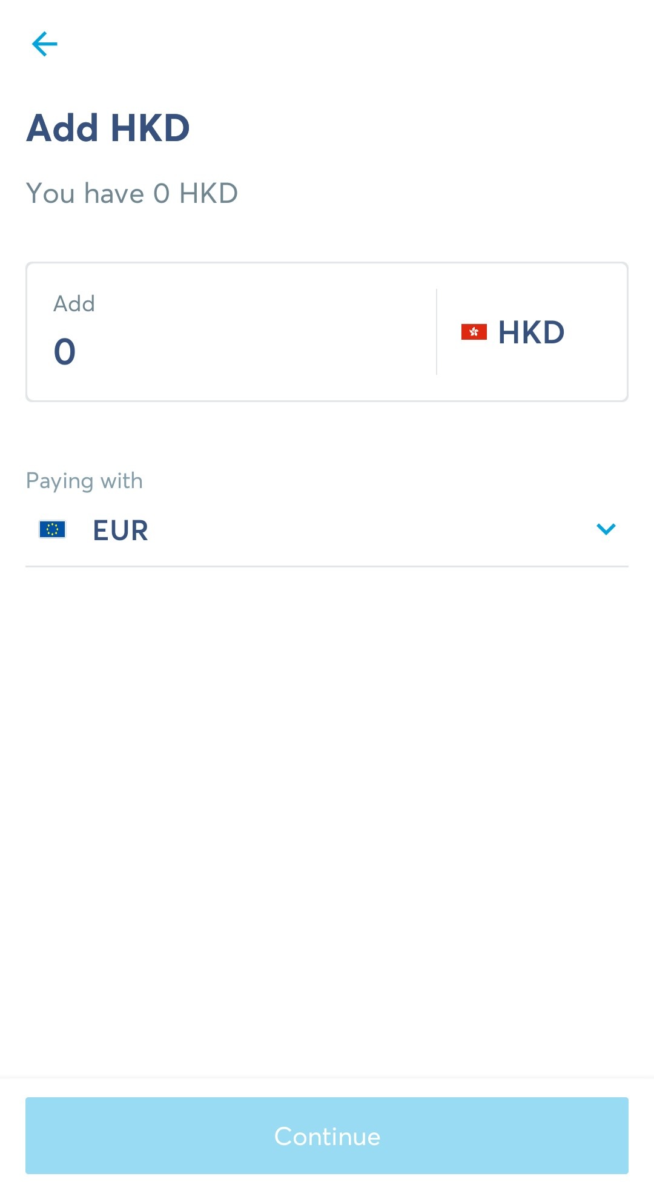Tap the European Union flag icon
Image resolution: width=654 pixels, height=1185 pixels.
point(52,529)
